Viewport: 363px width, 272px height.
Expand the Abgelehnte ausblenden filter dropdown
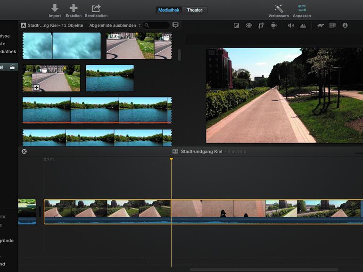115,25
